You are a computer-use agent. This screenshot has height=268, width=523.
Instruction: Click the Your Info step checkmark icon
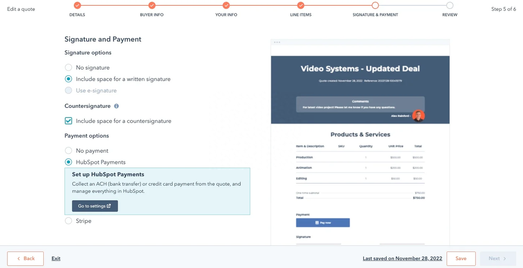tap(226, 5)
